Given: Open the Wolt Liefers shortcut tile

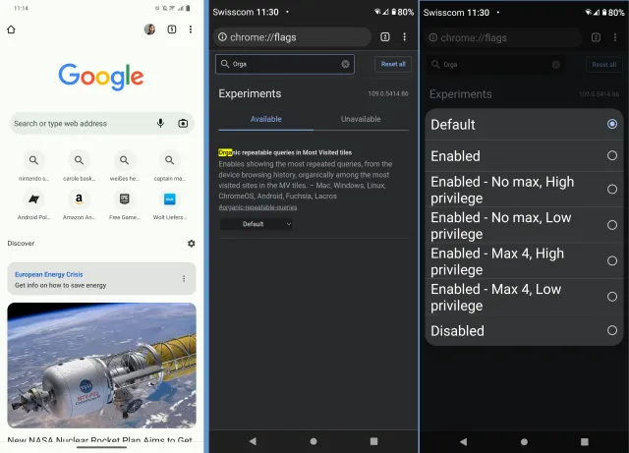Looking at the screenshot, I should pyautogui.click(x=170, y=205).
